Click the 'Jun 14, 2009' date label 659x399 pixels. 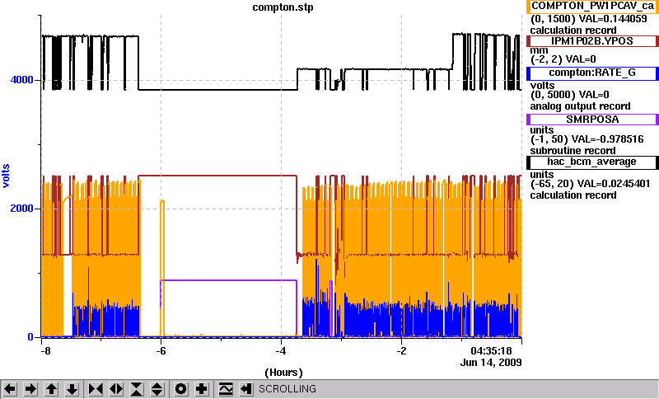tap(491, 363)
